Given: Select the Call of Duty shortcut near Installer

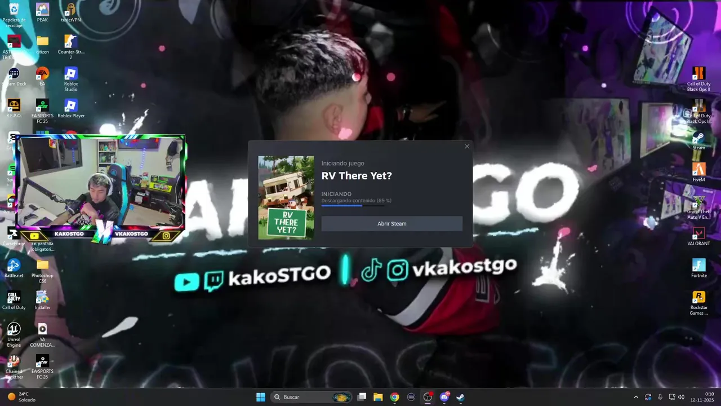Looking at the screenshot, I should [x=14, y=301].
